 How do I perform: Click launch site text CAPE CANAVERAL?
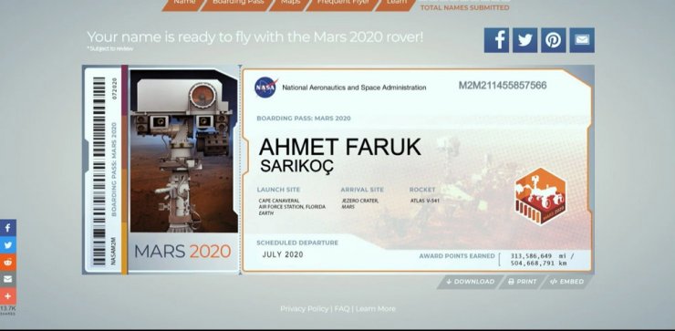pyautogui.click(x=279, y=201)
